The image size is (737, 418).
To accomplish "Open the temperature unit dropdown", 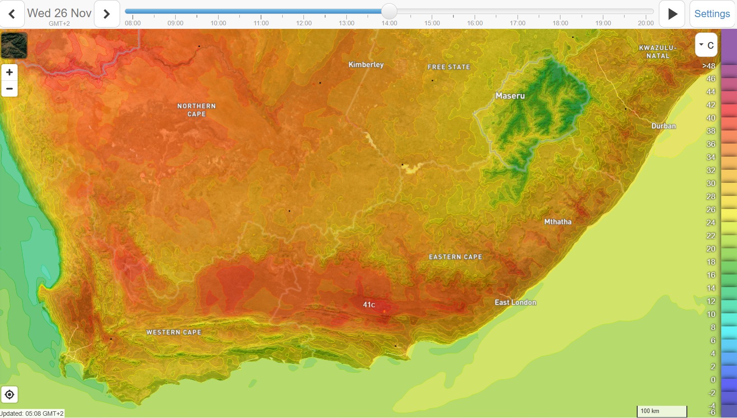I will (706, 45).
